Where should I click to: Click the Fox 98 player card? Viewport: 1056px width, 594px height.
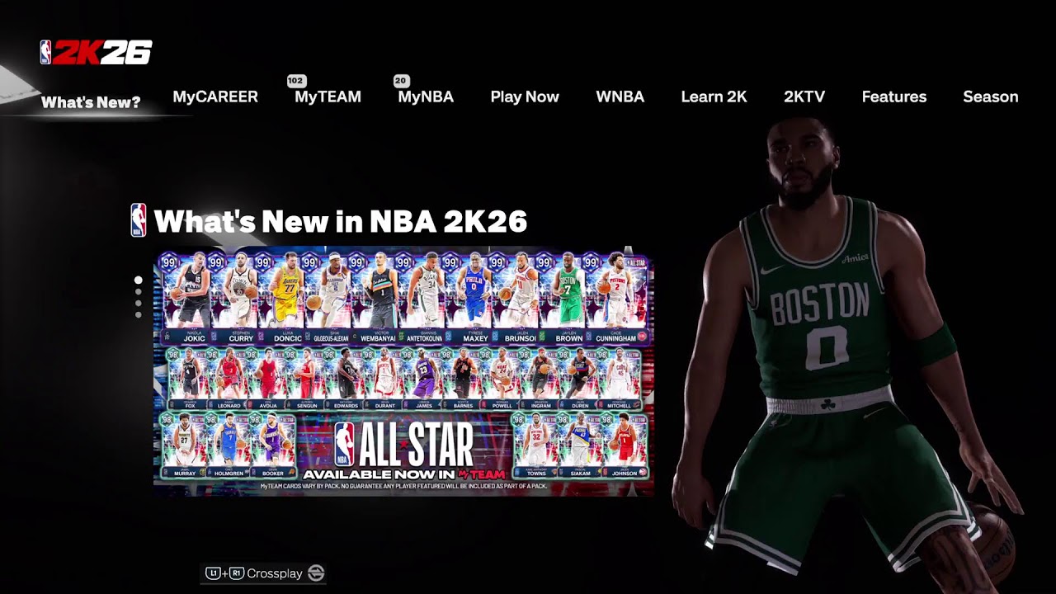[188, 379]
